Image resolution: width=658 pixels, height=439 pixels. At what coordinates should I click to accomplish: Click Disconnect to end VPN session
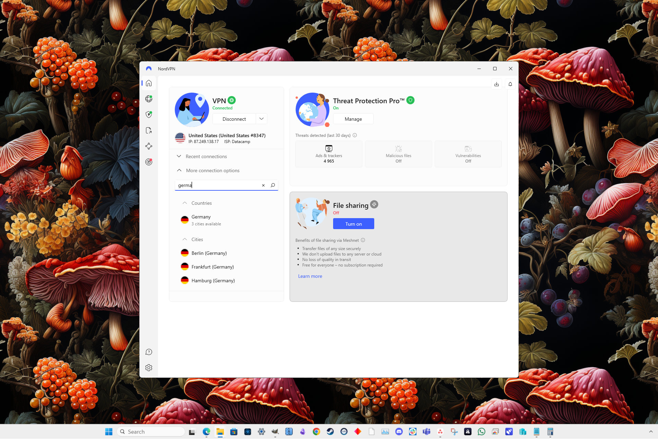pos(233,119)
